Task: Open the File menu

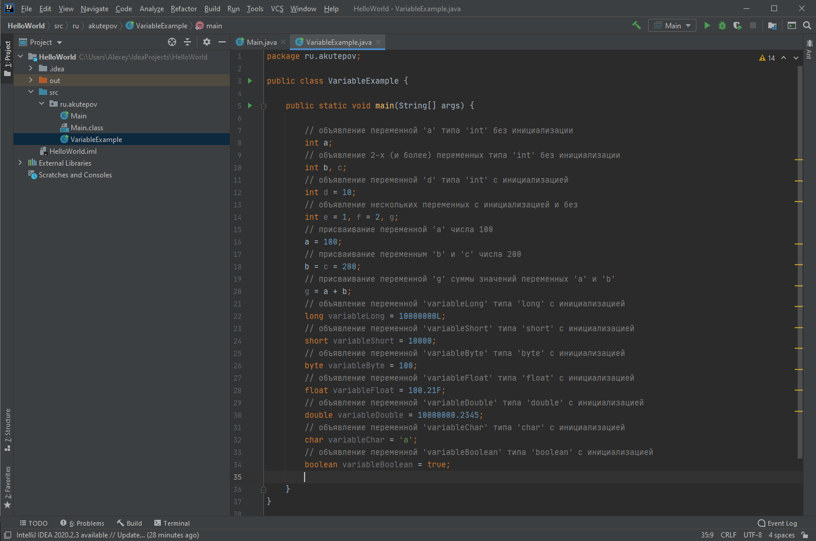Action: coord(27,9)
